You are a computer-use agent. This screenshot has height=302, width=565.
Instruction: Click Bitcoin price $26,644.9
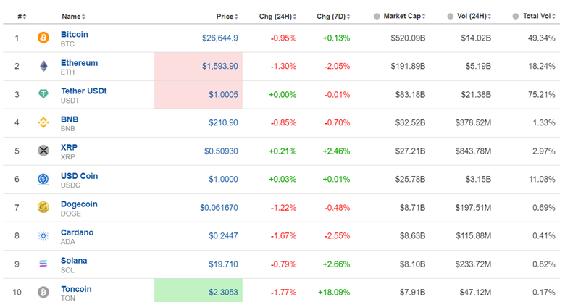[x=219, y=38]
